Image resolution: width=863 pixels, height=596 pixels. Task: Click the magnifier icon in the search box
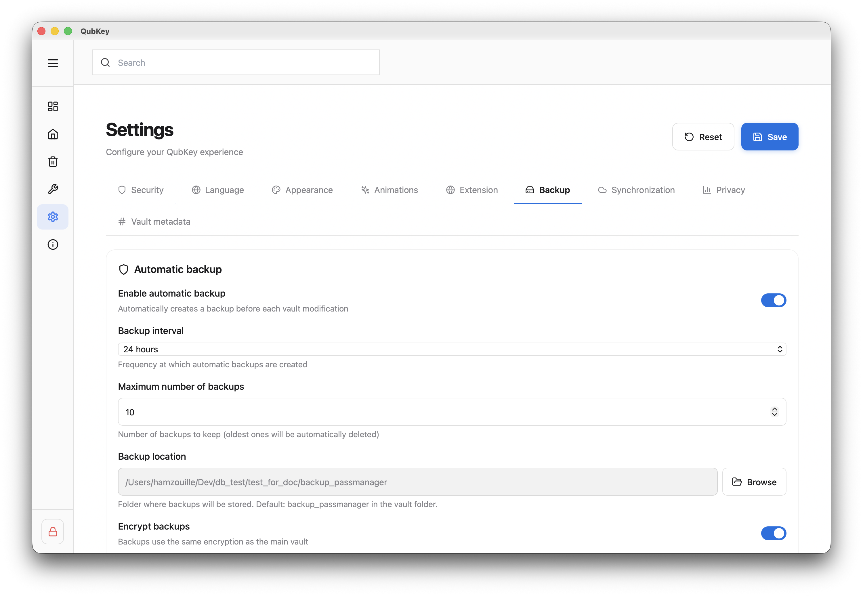click(105, 62)
